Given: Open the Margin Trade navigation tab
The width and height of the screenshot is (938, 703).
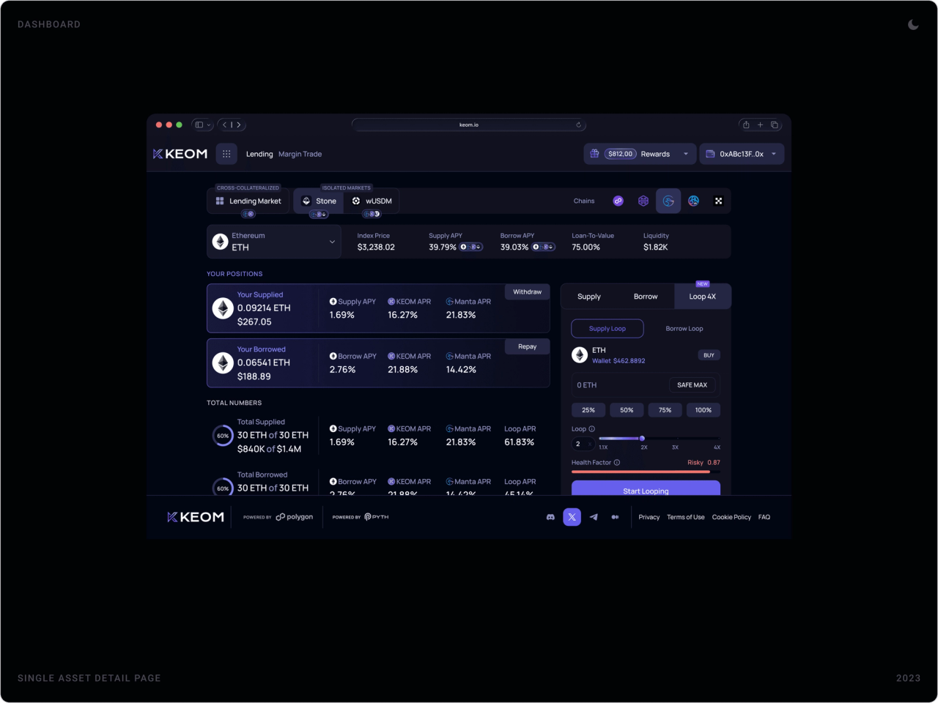Looking at the screenshot, I should (x=300, y=154).
